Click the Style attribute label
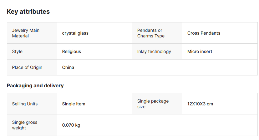This screenshot has height=140, width=259. 17,51
